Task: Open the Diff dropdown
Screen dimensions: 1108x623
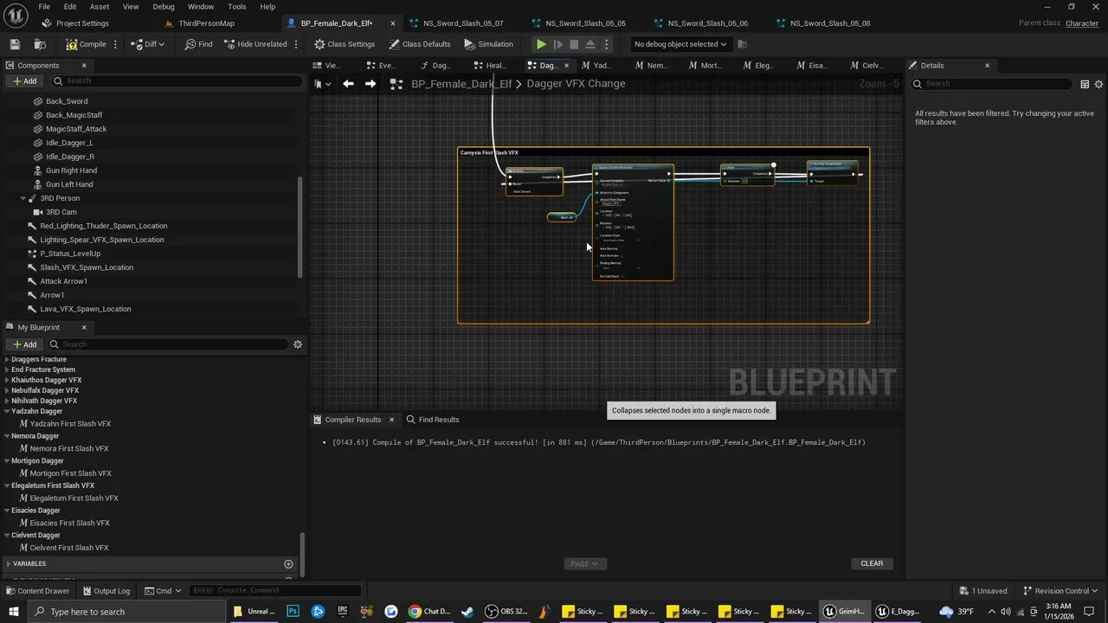Action: 148,44
